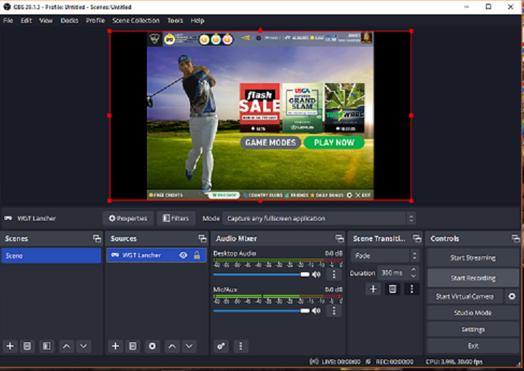Open scene filters in the Scenes toolbar
This screenshot has width=524, height=371.
(47, 346)
